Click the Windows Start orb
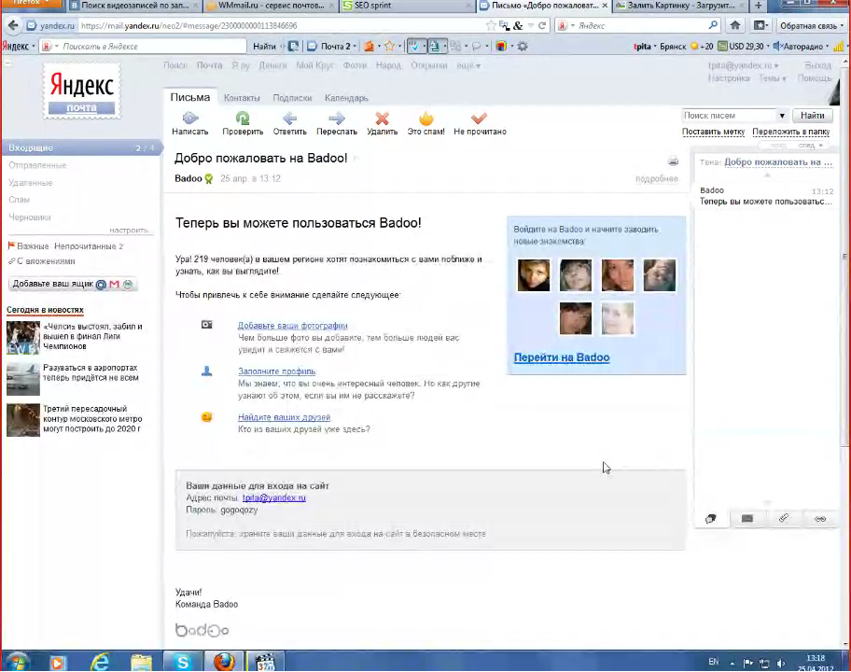 pyautogui.click(x=17, y=662)
